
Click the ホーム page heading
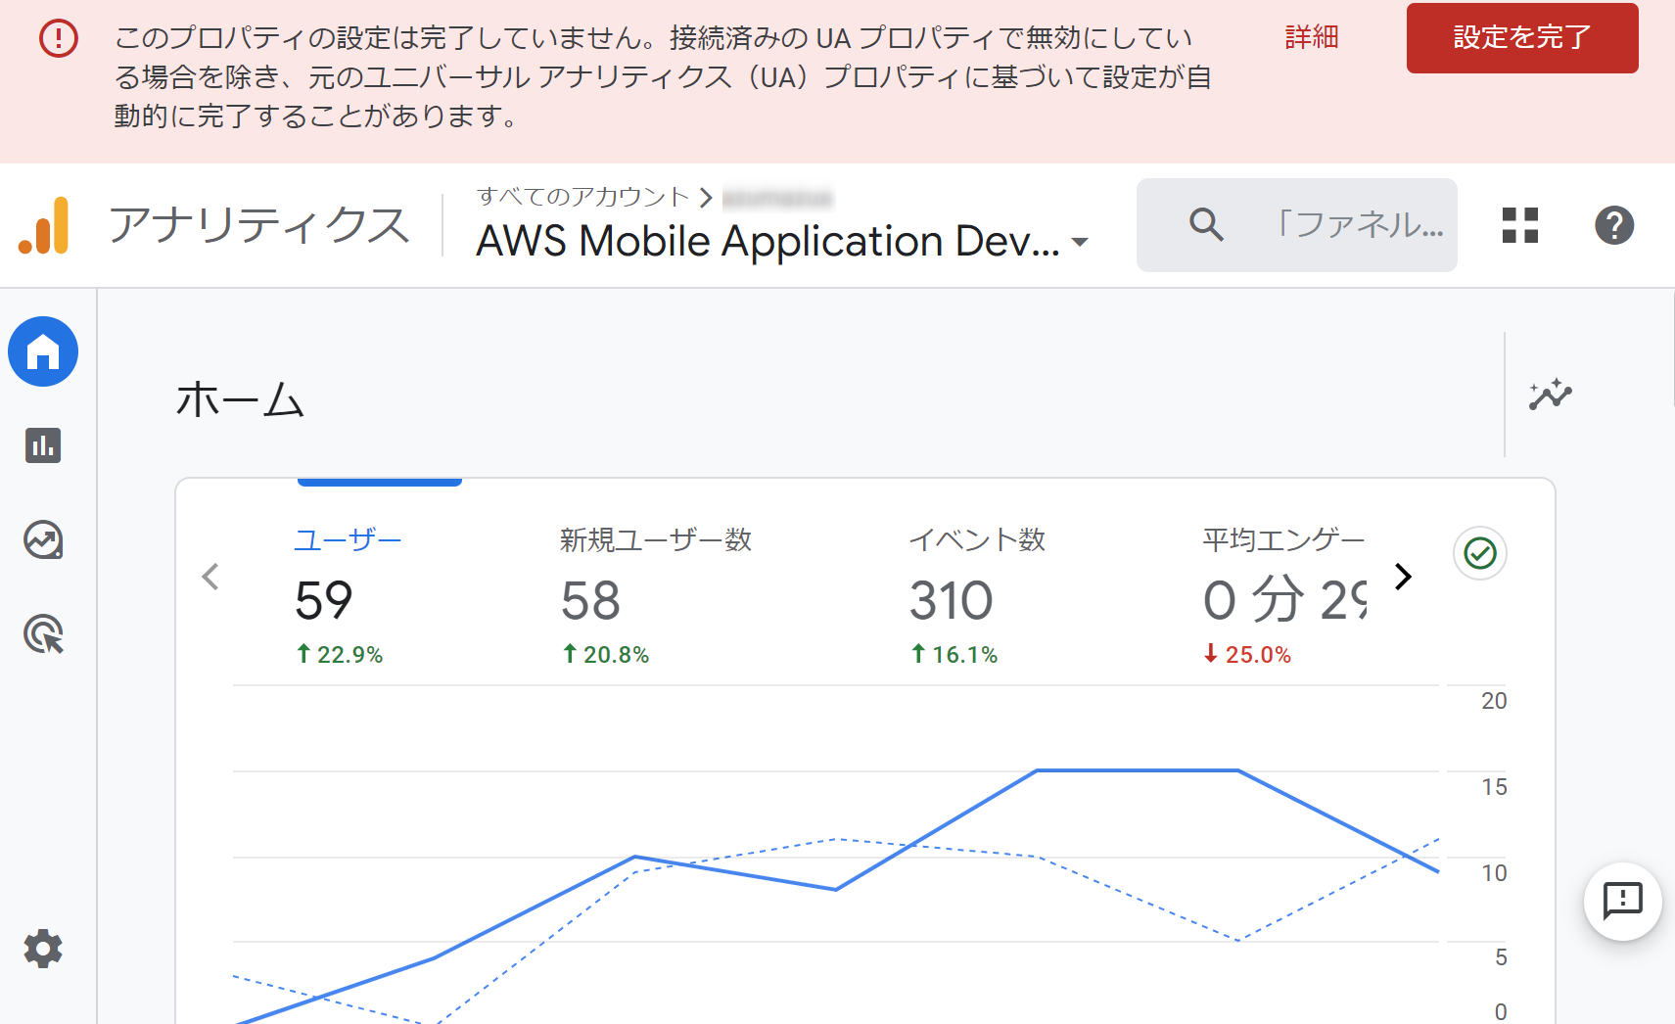(241, 399)
